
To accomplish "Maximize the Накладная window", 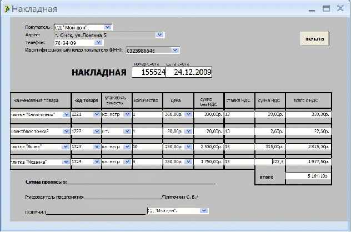I will click(326, 9).
